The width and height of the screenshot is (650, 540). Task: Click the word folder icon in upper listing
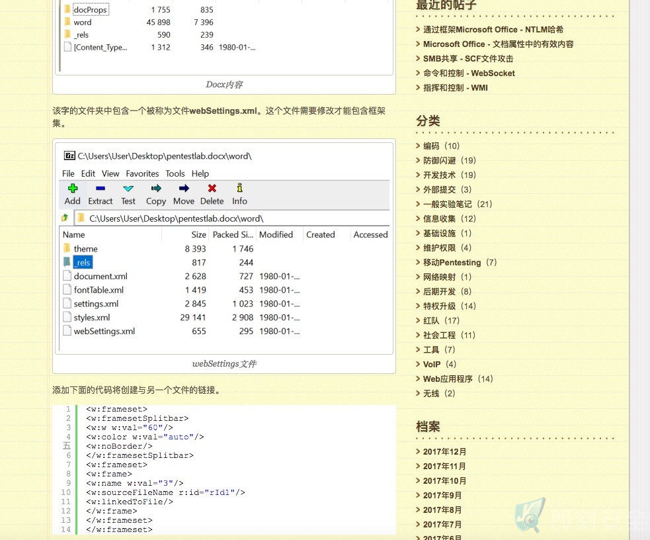coord(67,22)
